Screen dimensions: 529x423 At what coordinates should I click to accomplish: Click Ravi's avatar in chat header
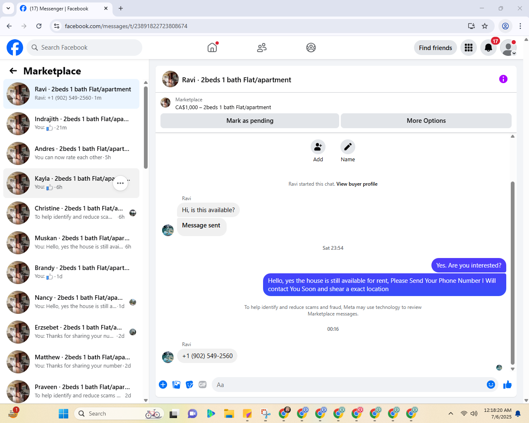[x=170, y=79]
